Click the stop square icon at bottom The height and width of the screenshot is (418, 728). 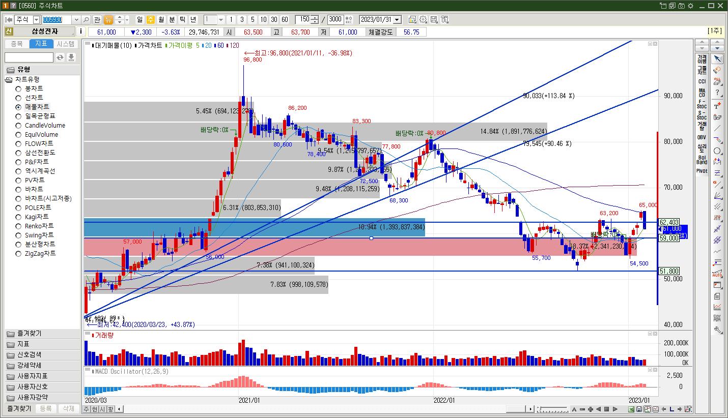pyautogui.click(x=606, y=409)
